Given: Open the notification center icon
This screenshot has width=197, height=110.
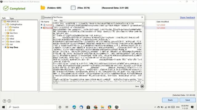Looking at the screenshot, I should (x=192, y=107).
